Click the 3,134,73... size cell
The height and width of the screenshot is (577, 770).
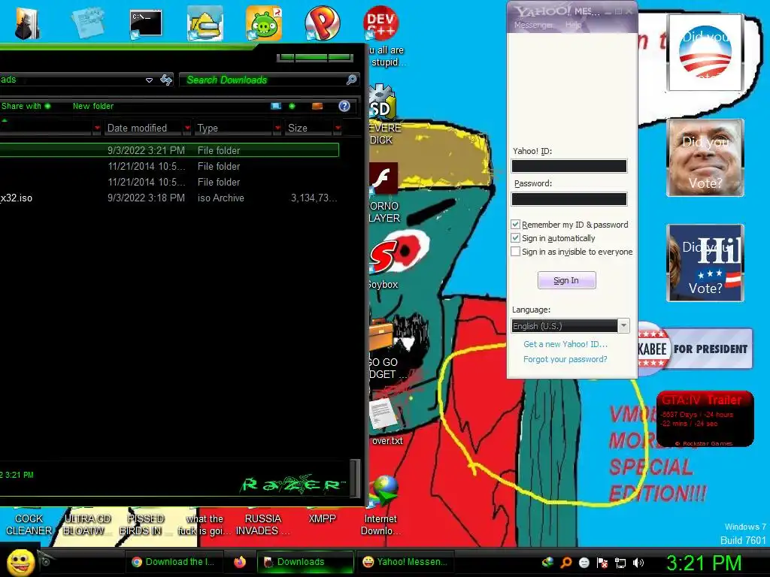pyautogui.click(x=314, y=198)
